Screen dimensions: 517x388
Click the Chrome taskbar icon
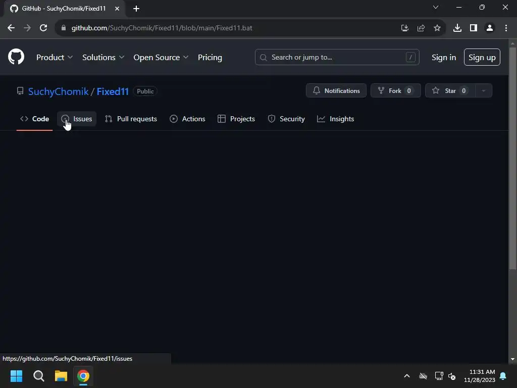tap(83, 376)
